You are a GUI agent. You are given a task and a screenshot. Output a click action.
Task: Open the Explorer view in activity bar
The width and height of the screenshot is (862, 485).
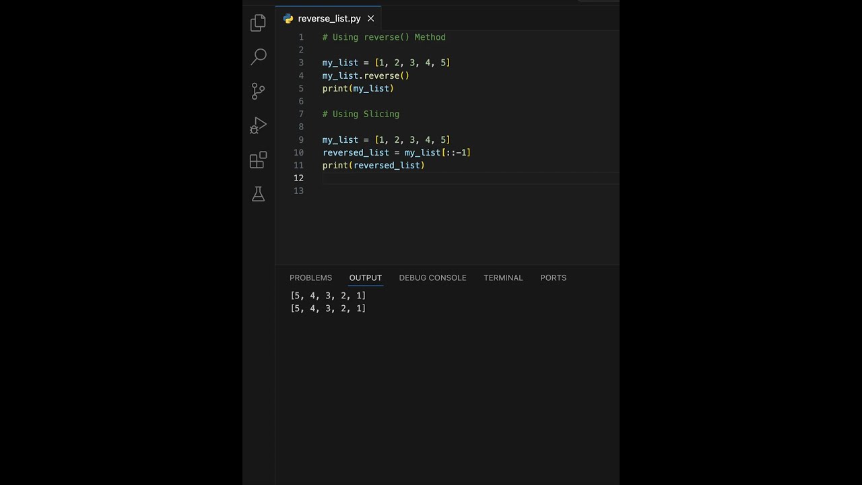[x=258, y=23]
